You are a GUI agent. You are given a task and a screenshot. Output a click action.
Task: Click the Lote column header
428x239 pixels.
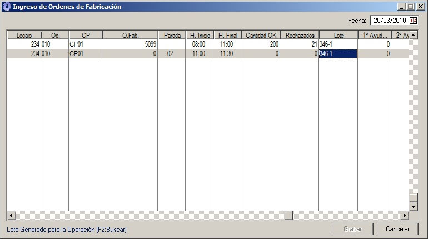(338, 35)
